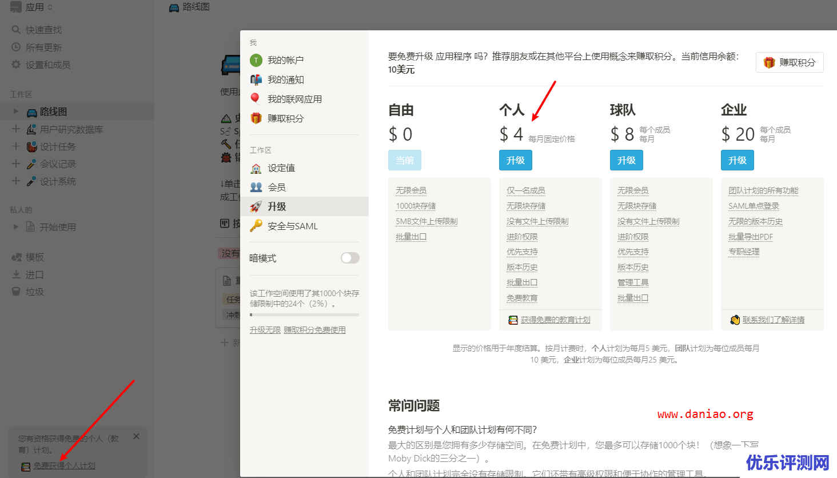Close the education plan notification popup
The height and width of the screenshot is (478, 837).
tap(136, 436)
